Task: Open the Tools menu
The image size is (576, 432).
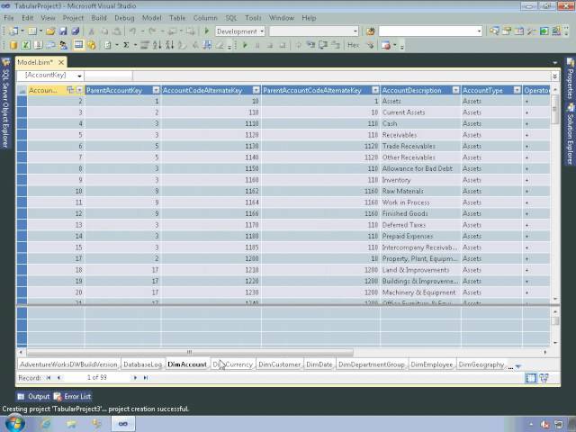Action: (253, 18)
